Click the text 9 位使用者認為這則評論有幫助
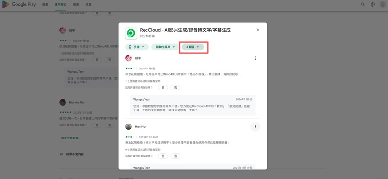388x179 pixels. pyautogui.click(x=143, y=150)
